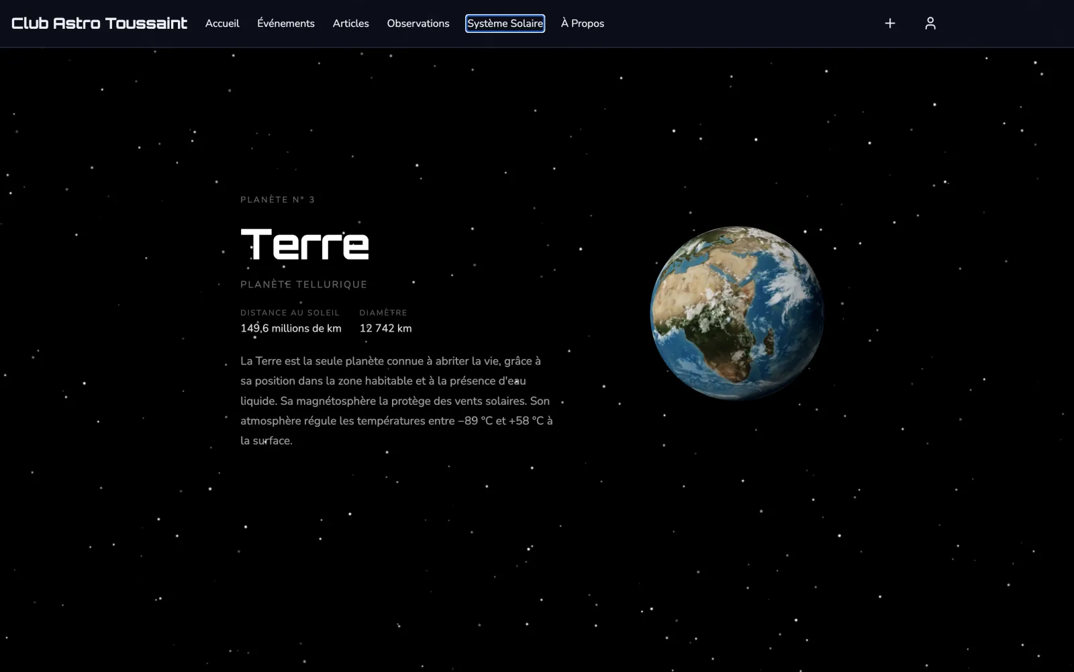Open the Accueil menu item
This screenshot has height=672, width=1074.
[222, 23]
